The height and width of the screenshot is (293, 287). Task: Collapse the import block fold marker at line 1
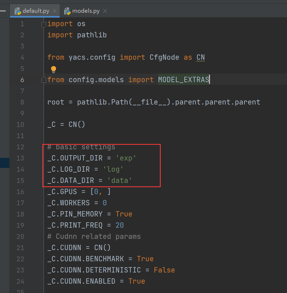point(43,24)
